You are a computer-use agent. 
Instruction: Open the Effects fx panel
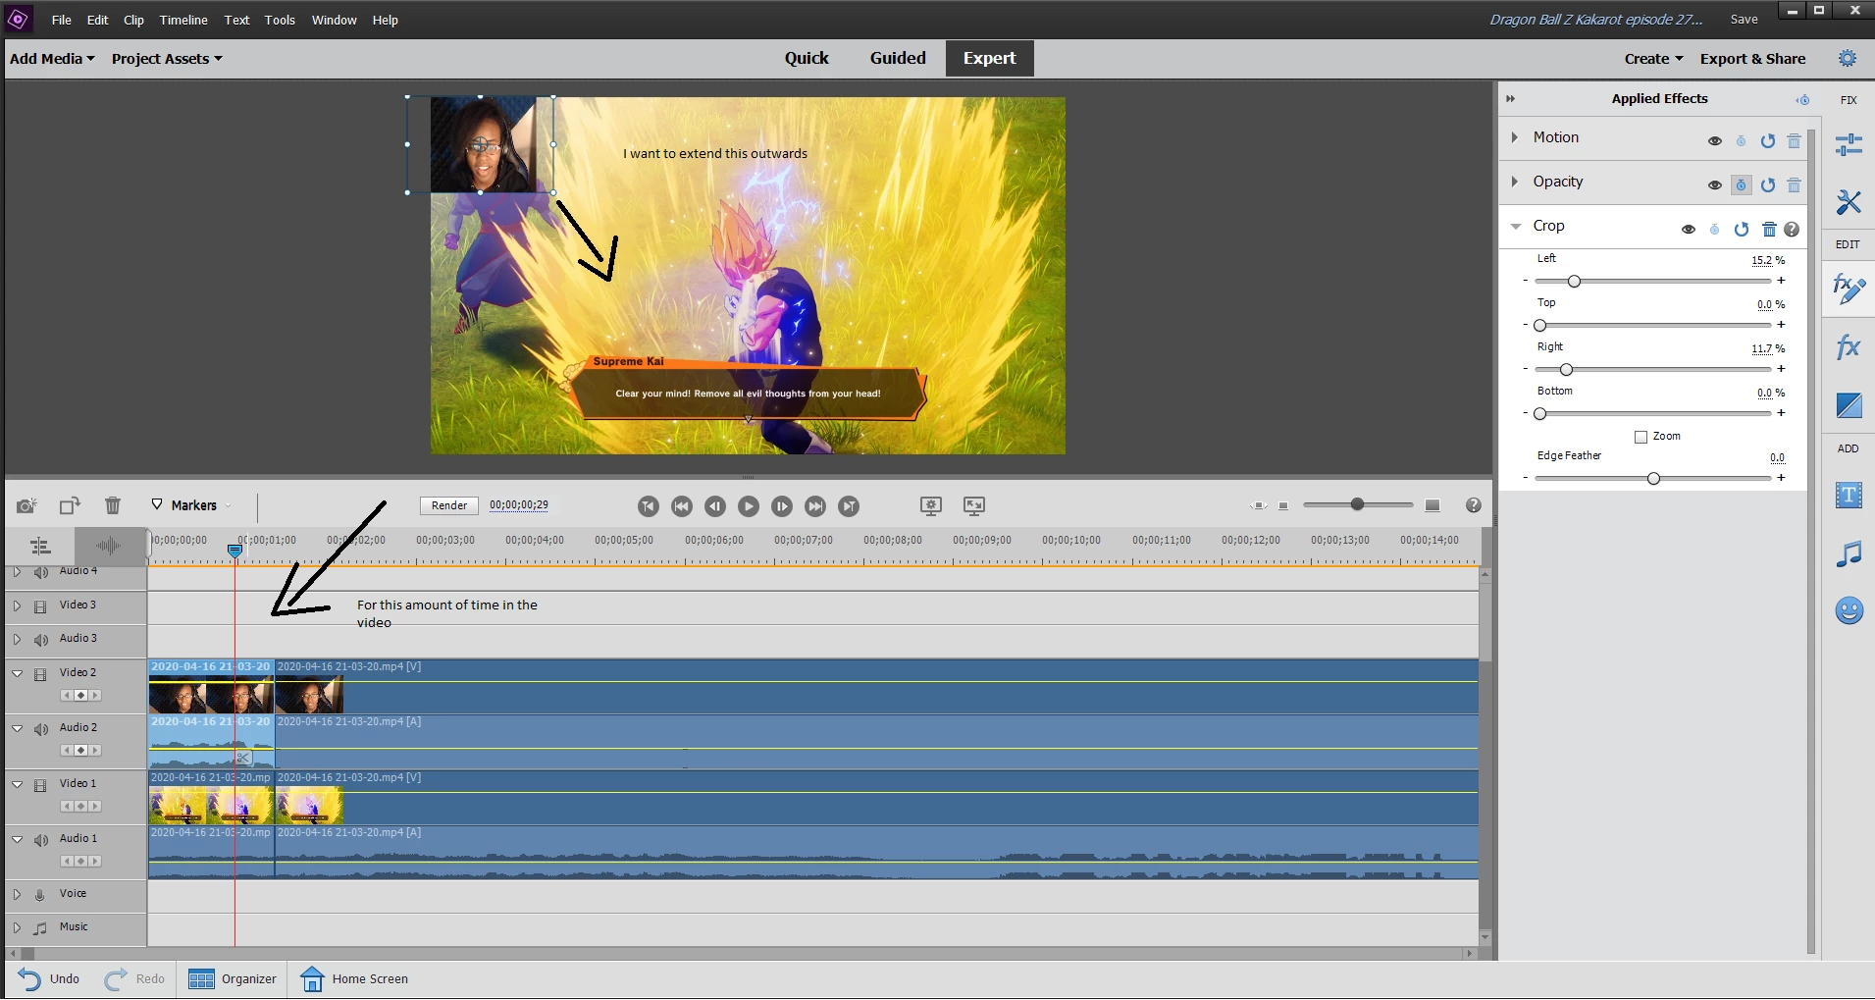point(1849,346)
